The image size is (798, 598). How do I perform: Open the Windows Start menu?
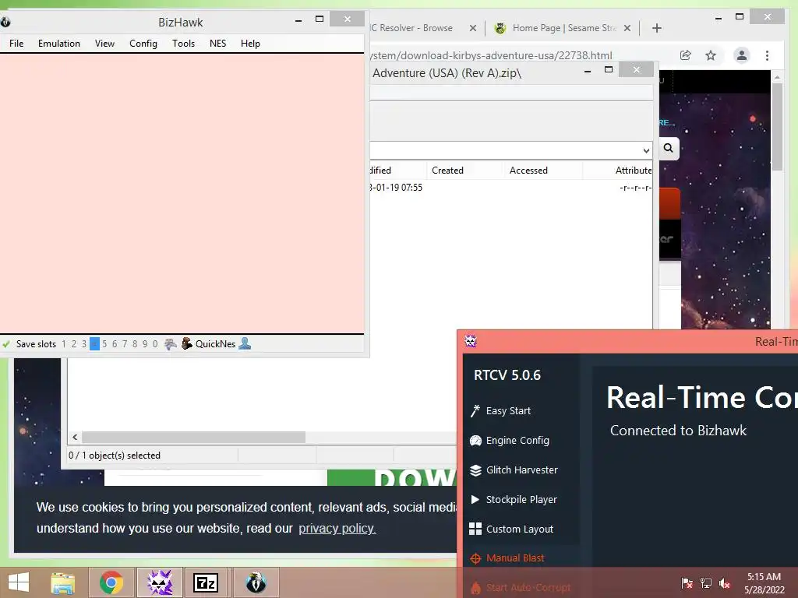pyautogui.click(x=19, y=582)
